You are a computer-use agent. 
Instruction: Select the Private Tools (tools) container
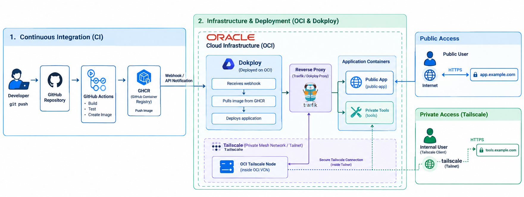[369, 113]
